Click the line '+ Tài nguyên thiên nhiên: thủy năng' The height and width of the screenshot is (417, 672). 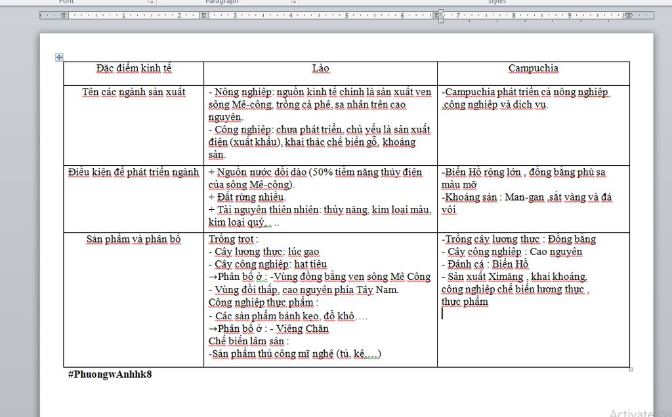[320, 210]
